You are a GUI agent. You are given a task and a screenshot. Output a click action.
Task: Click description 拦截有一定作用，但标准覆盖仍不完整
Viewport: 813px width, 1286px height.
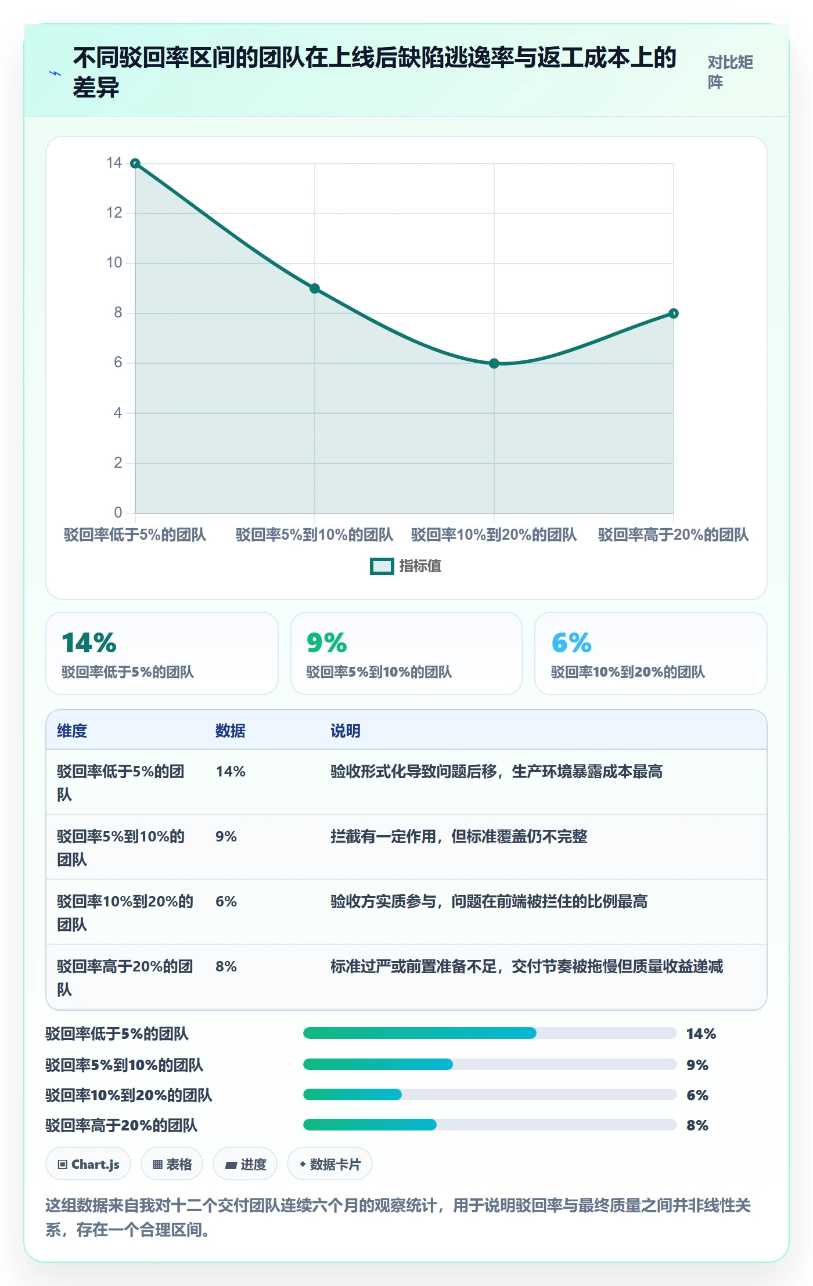(459, 837)
